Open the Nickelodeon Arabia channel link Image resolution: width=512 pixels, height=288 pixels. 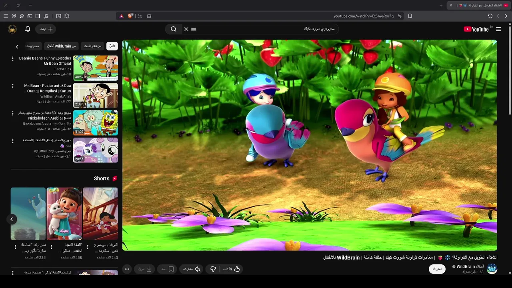tap(47, 124)
